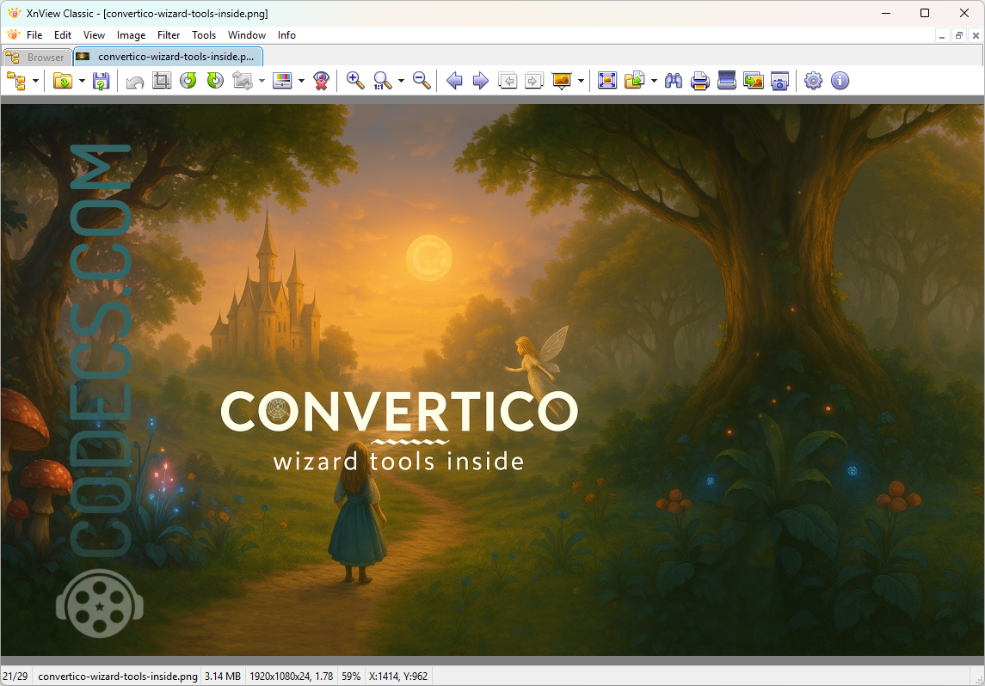Go to previous file with the blue left arrow

coord(454,81)
